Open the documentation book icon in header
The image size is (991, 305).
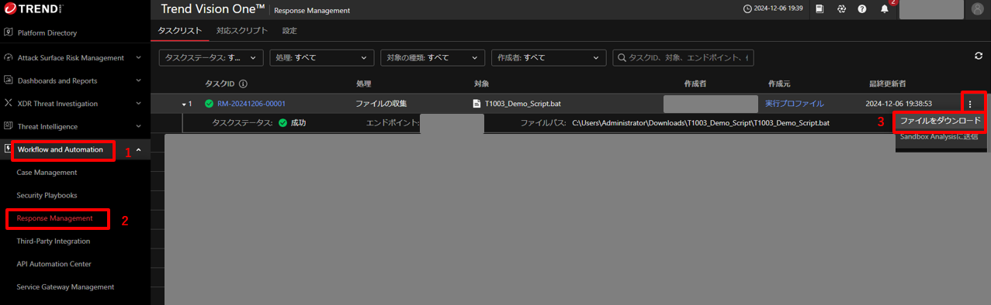[x=819, y=9]
